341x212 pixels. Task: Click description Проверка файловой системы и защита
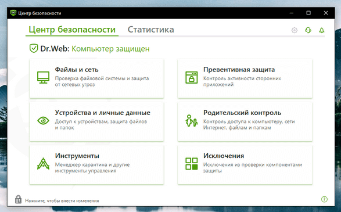click(102, 78)
